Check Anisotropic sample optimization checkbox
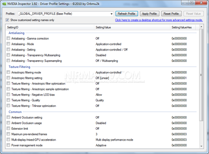209x154 pixels. click(x=8, y=89)
